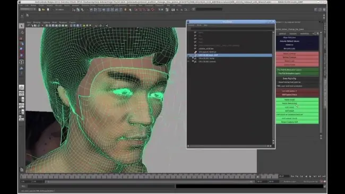Viewport: 345px width, 194px height.
Task: Toggle viewport grid display
Action: click(47, 26)
